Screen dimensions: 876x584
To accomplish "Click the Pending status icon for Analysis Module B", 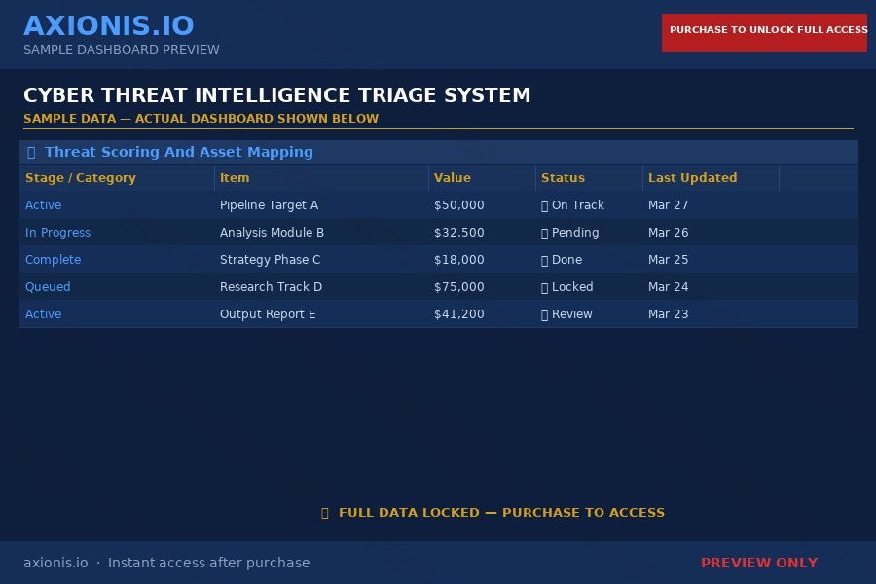I will (545, 233).
